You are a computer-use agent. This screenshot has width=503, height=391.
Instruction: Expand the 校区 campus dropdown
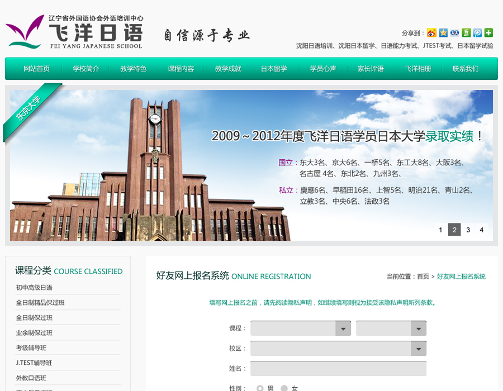(x=338, y=349)
